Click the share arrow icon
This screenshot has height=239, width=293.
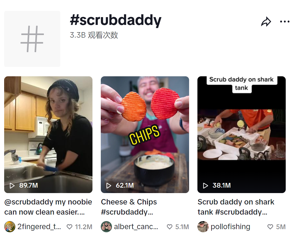(266, 22)
